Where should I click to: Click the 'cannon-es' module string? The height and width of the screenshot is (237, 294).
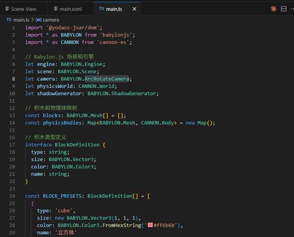tap(113, 43)
